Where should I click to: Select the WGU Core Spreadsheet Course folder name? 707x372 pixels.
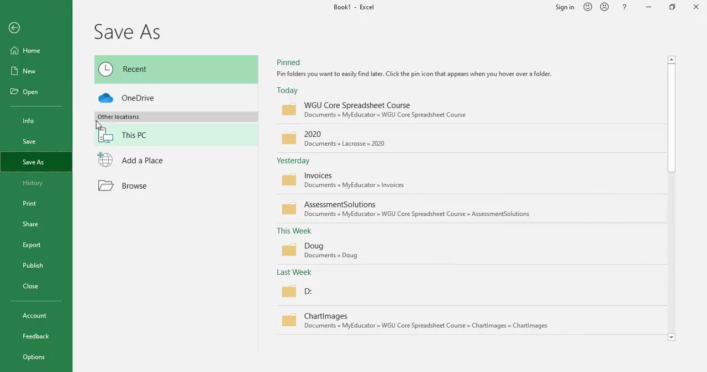357,105
